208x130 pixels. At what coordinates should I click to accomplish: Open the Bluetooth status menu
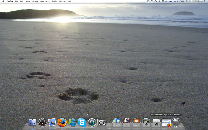point(159,1)
